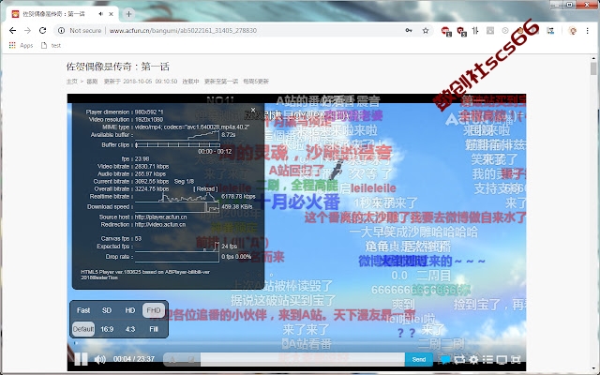Click the [ Reload ] link in stats panel

tap(205, 189)
